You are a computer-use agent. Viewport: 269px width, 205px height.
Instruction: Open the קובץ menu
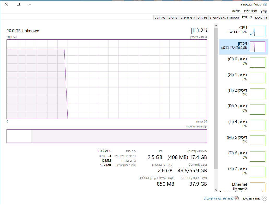click(x=264, y=11)
